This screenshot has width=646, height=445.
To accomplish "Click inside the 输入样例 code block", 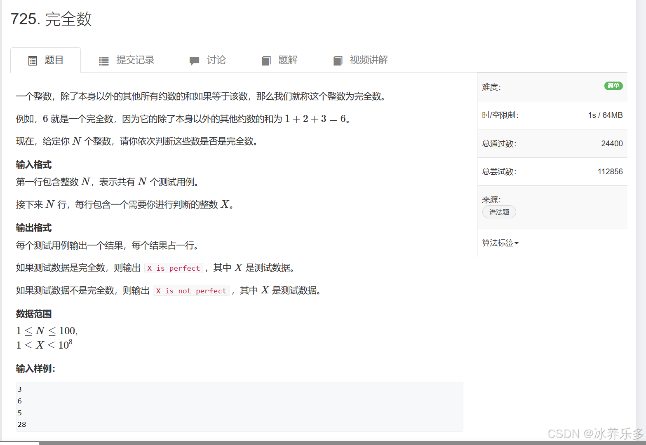I will pos(239,406).
